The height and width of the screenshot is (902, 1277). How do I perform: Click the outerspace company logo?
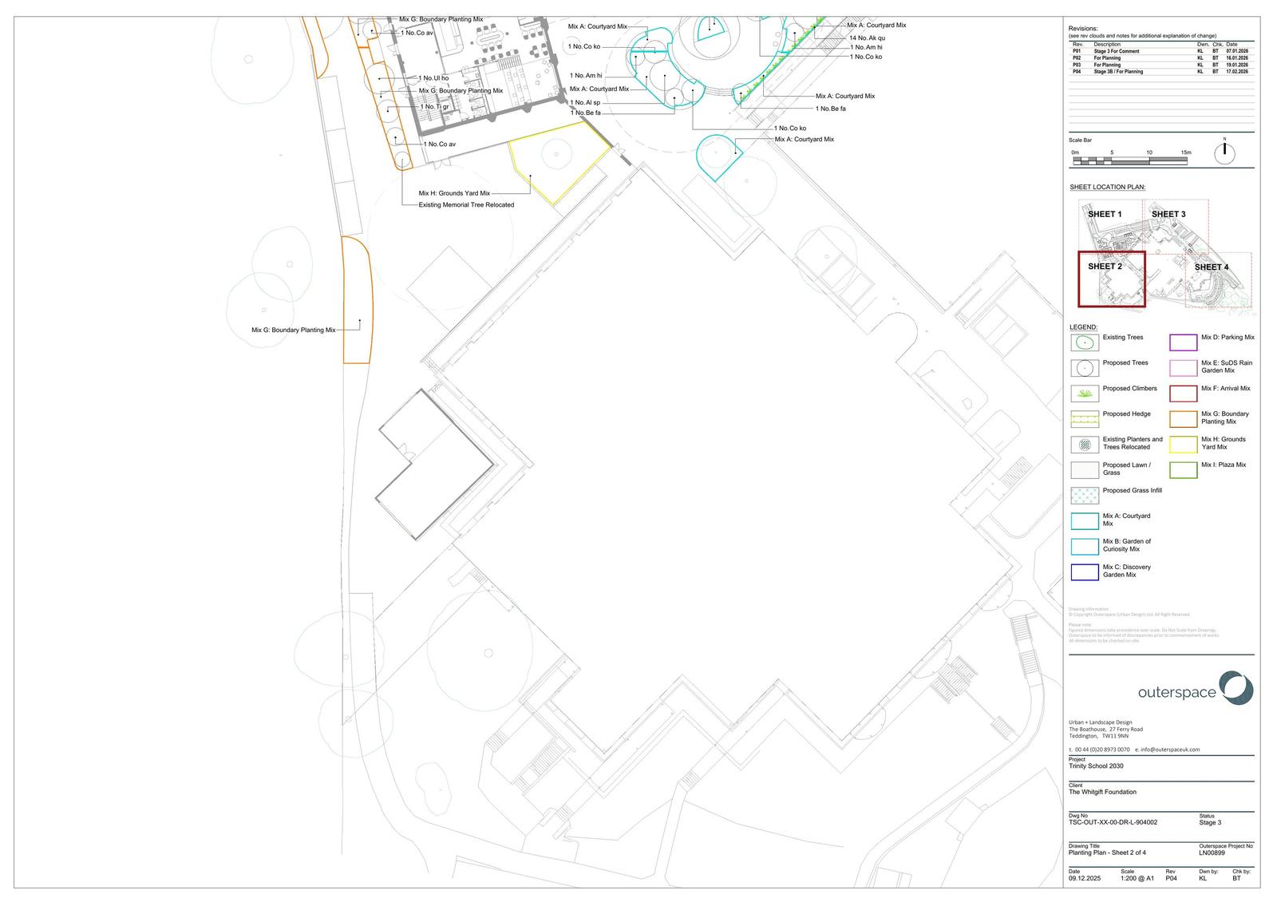tap(1195, 690)
